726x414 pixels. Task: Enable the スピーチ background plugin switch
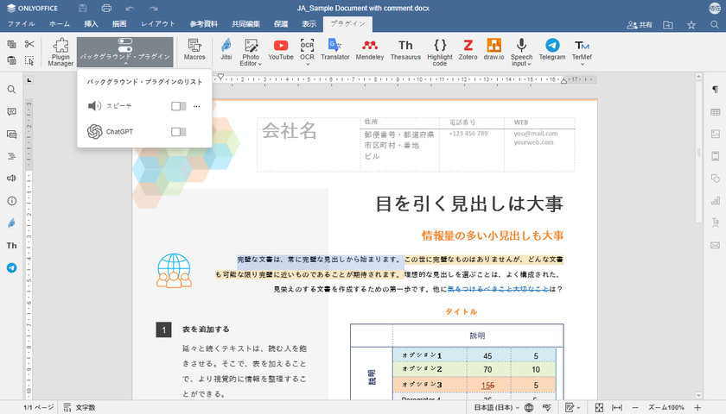coord(178,106)
